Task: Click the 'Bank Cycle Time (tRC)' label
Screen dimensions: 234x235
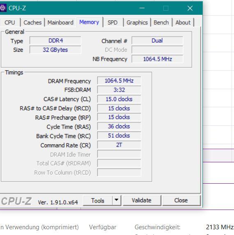Action: (x=64, y=136)
